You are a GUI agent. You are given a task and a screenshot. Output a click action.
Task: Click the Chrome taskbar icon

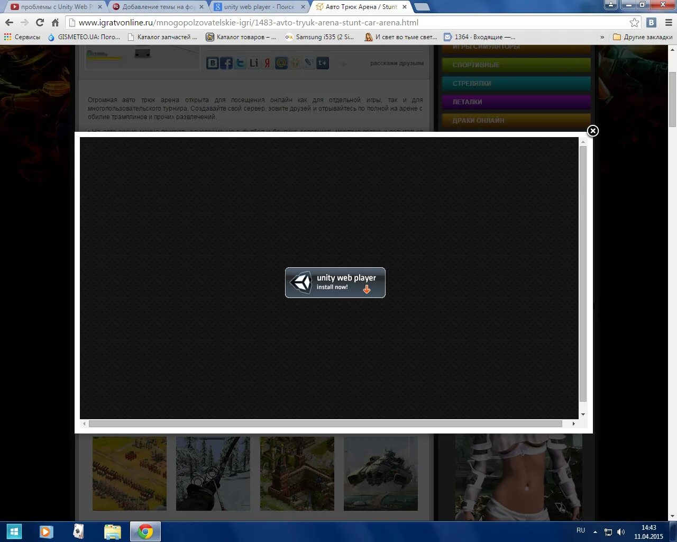coord(145,531)
